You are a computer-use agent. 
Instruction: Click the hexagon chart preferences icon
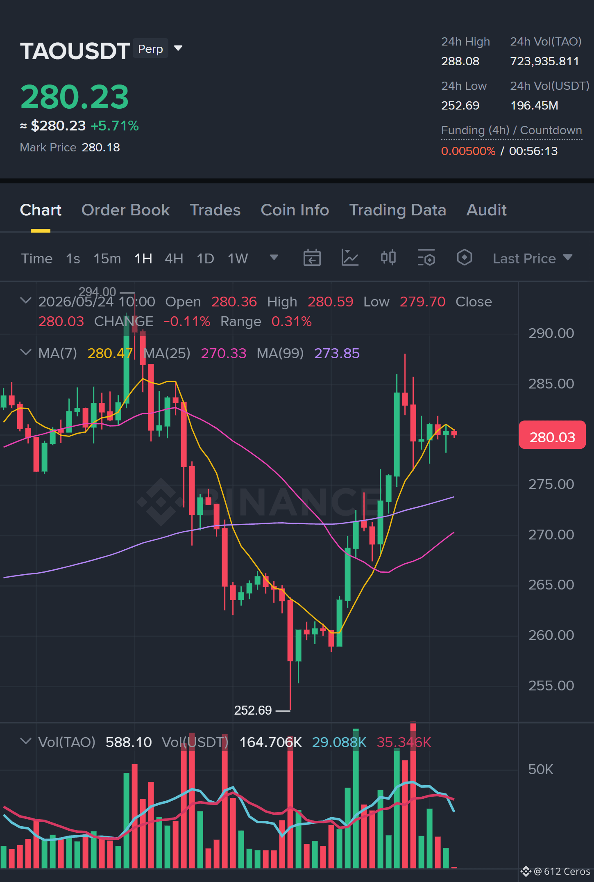464,258
